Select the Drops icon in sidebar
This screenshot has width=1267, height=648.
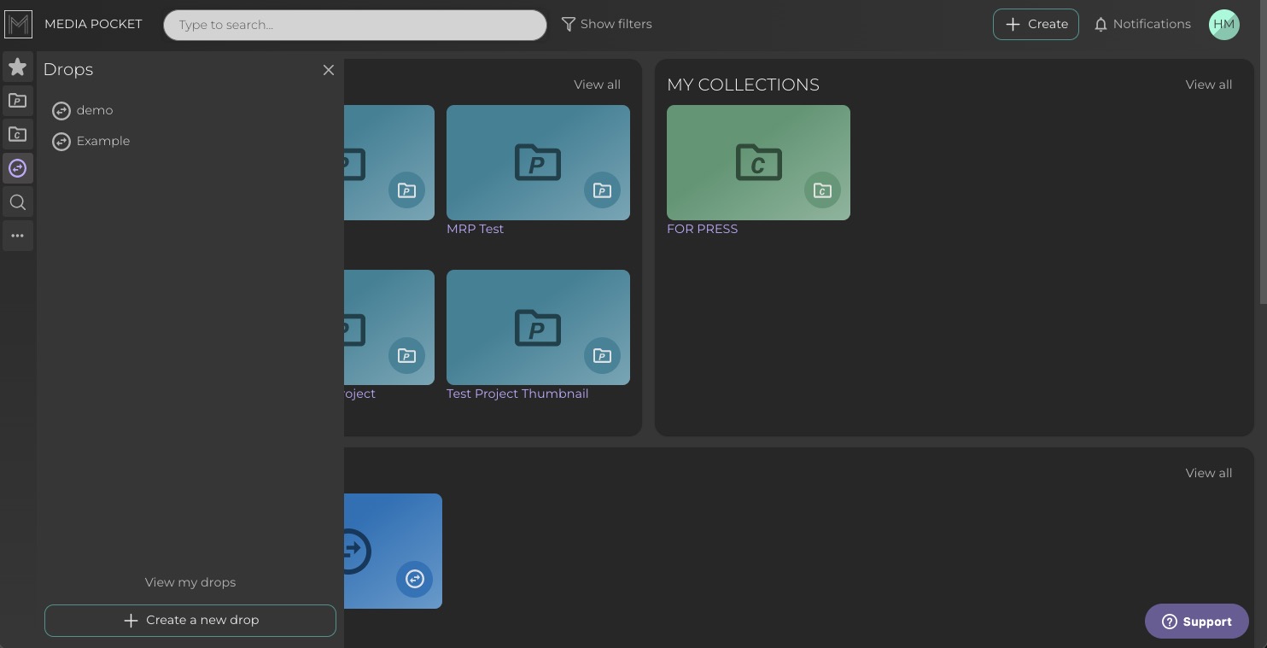point(17,168)
